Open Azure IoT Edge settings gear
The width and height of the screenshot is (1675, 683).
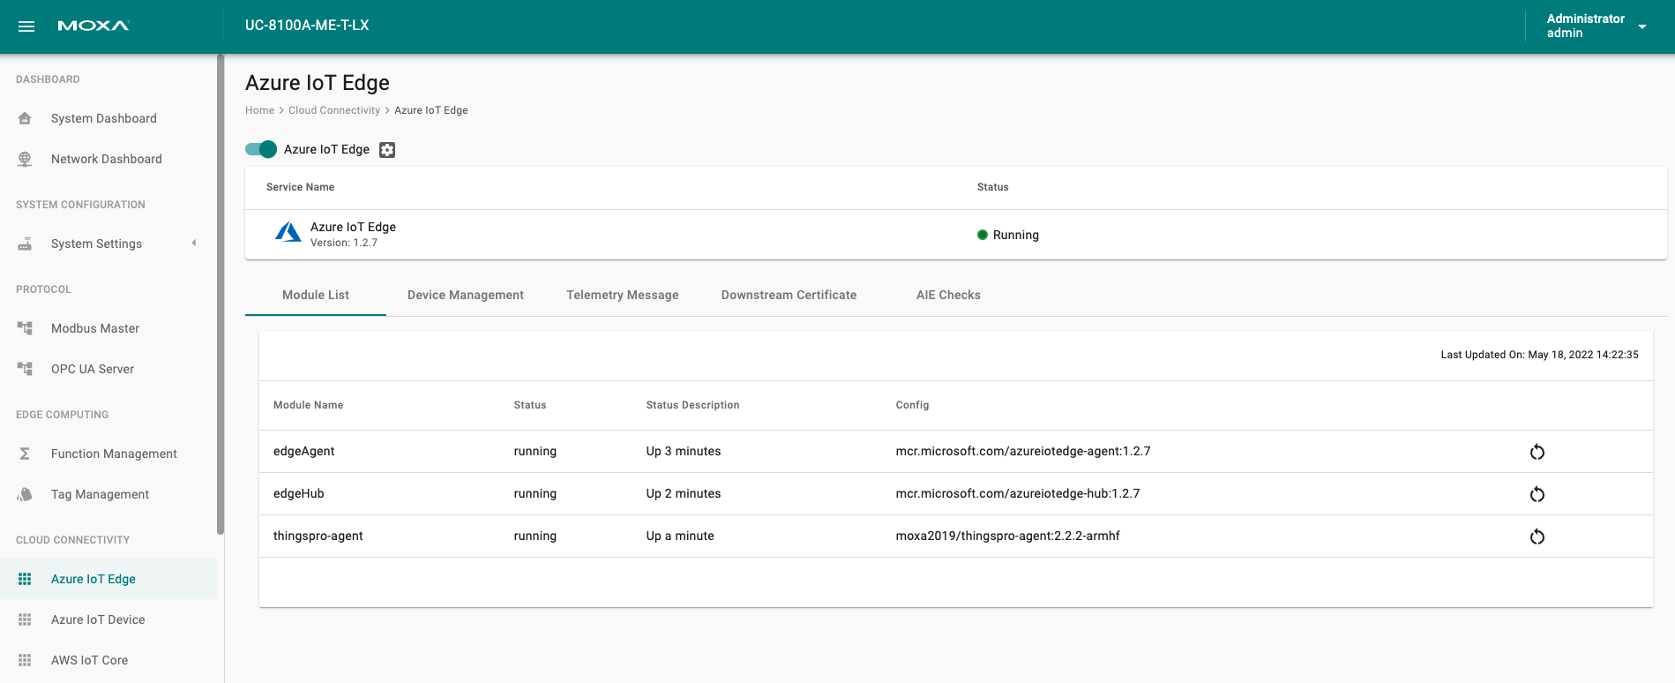coord(387,150)
